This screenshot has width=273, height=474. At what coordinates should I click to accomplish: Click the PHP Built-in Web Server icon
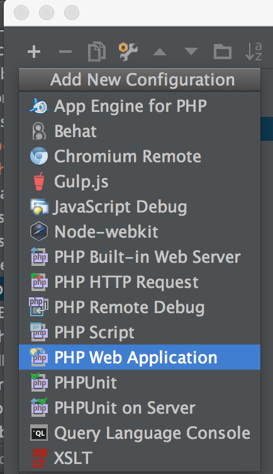pos(39,256)
